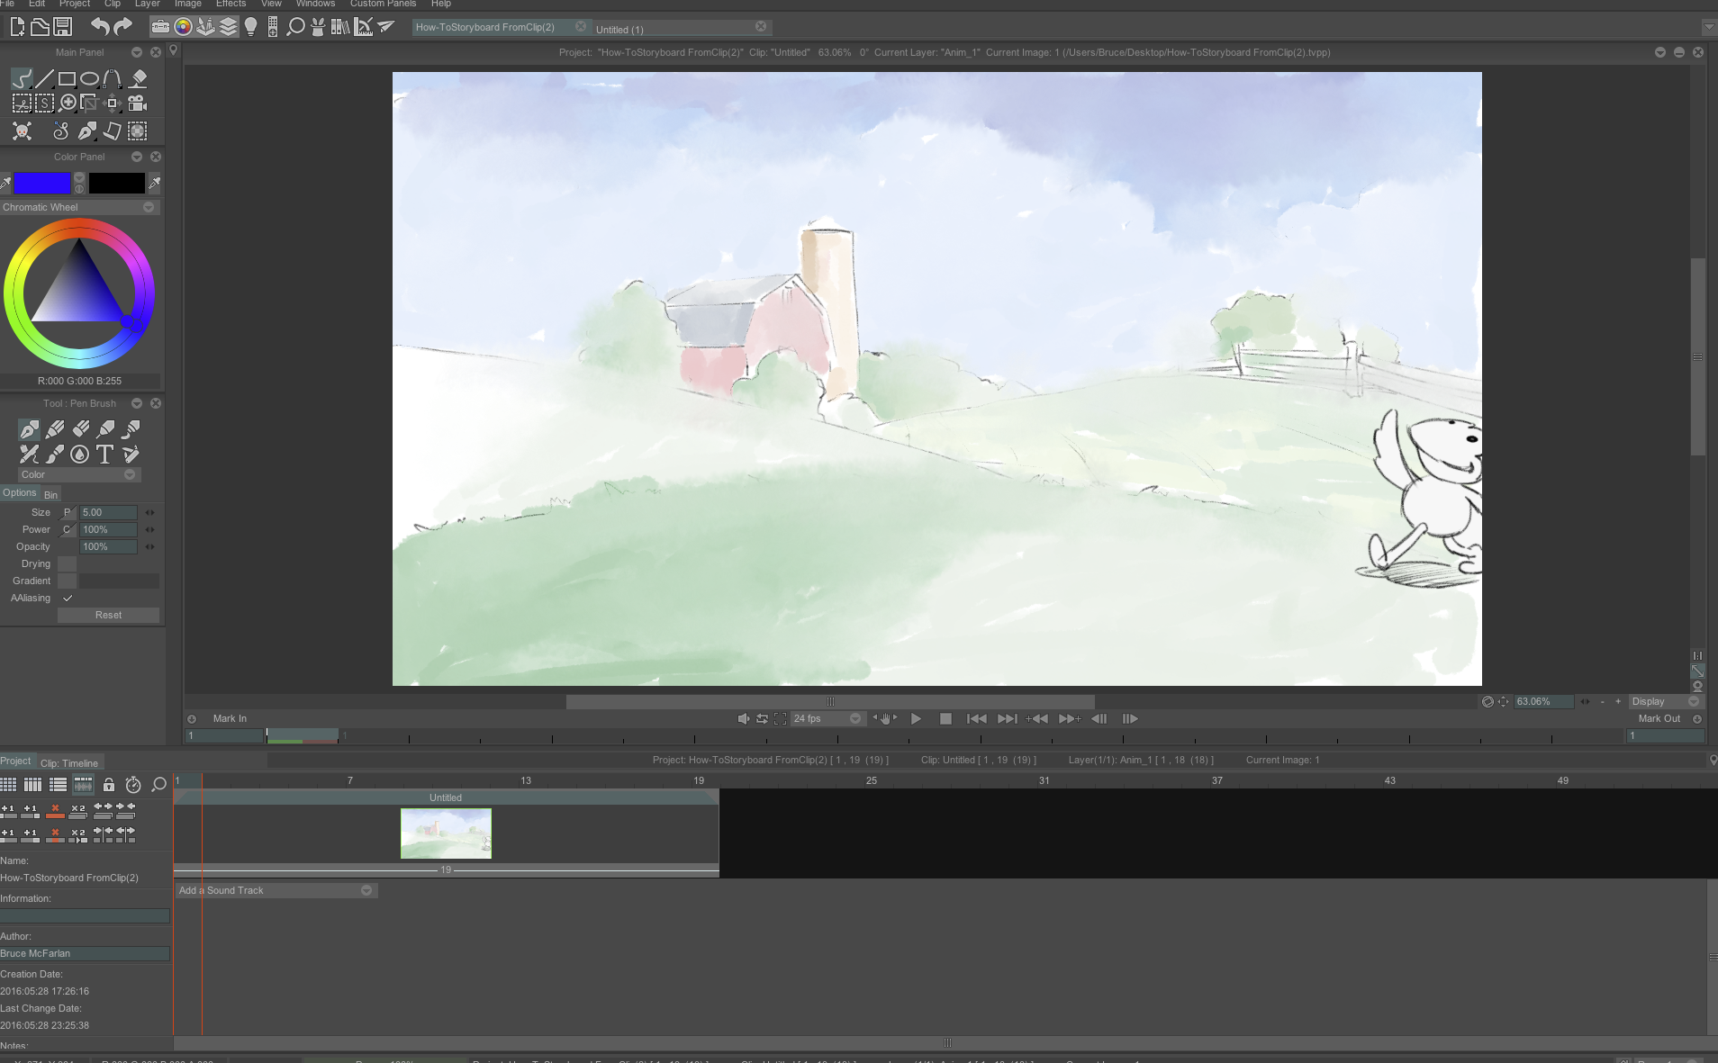The width and height of the screenshot is (1718, 1063).
Task: Toggle the Drying checkbox
Action: pyautogui.click(x=68, y=563)
